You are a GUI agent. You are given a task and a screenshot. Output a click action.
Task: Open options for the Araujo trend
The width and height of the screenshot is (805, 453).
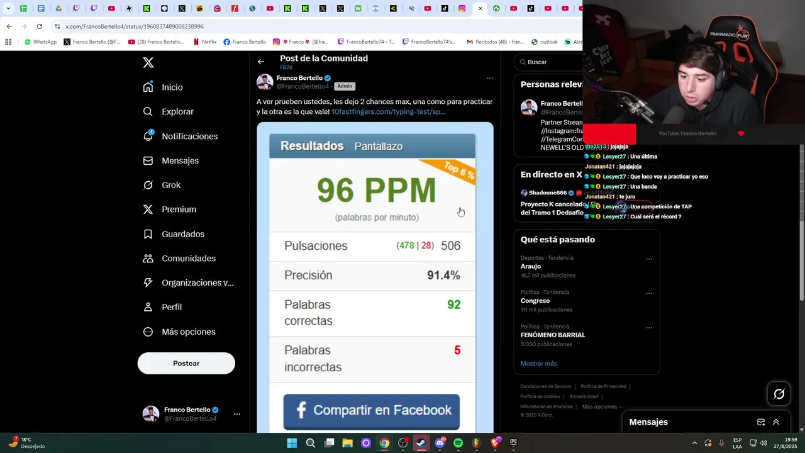click(649, 259)
